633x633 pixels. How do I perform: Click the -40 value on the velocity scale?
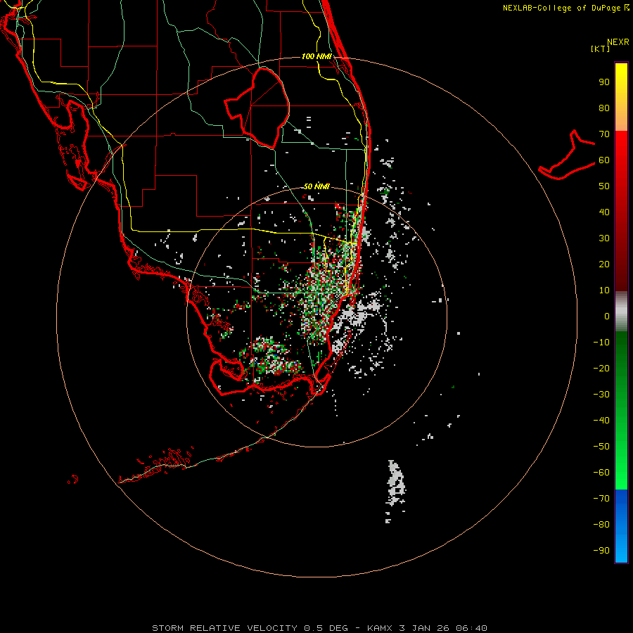(x=601, y=421)
